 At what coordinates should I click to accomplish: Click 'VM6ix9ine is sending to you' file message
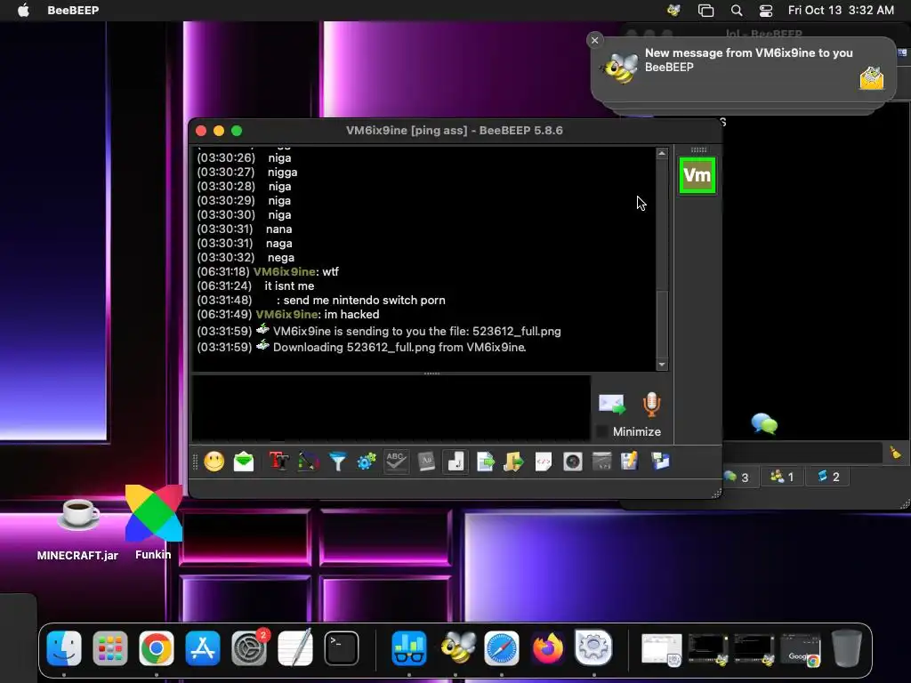tap(379, 331)
